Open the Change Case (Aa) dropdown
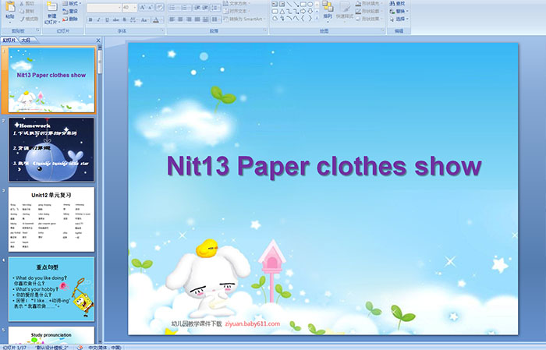546x350 pixels. coord(144,19)
